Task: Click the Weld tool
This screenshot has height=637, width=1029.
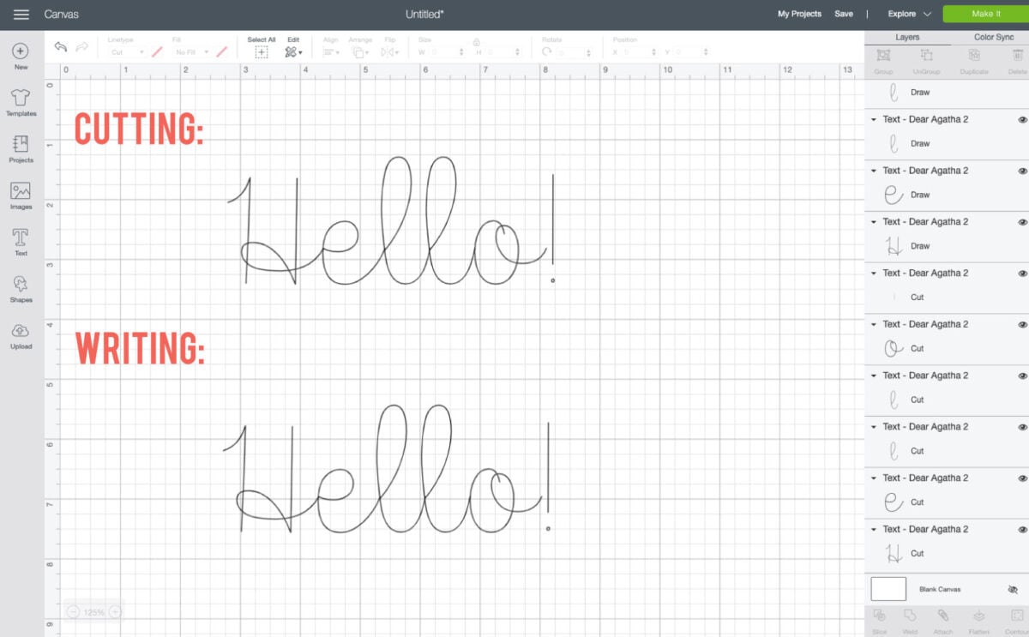Action: [910, 616]
